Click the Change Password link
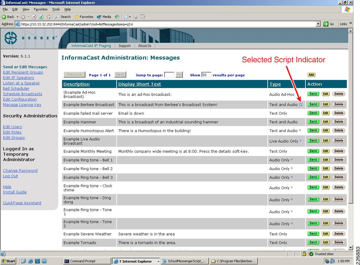Viewport: 360px width, 265px height. point(20,170)
